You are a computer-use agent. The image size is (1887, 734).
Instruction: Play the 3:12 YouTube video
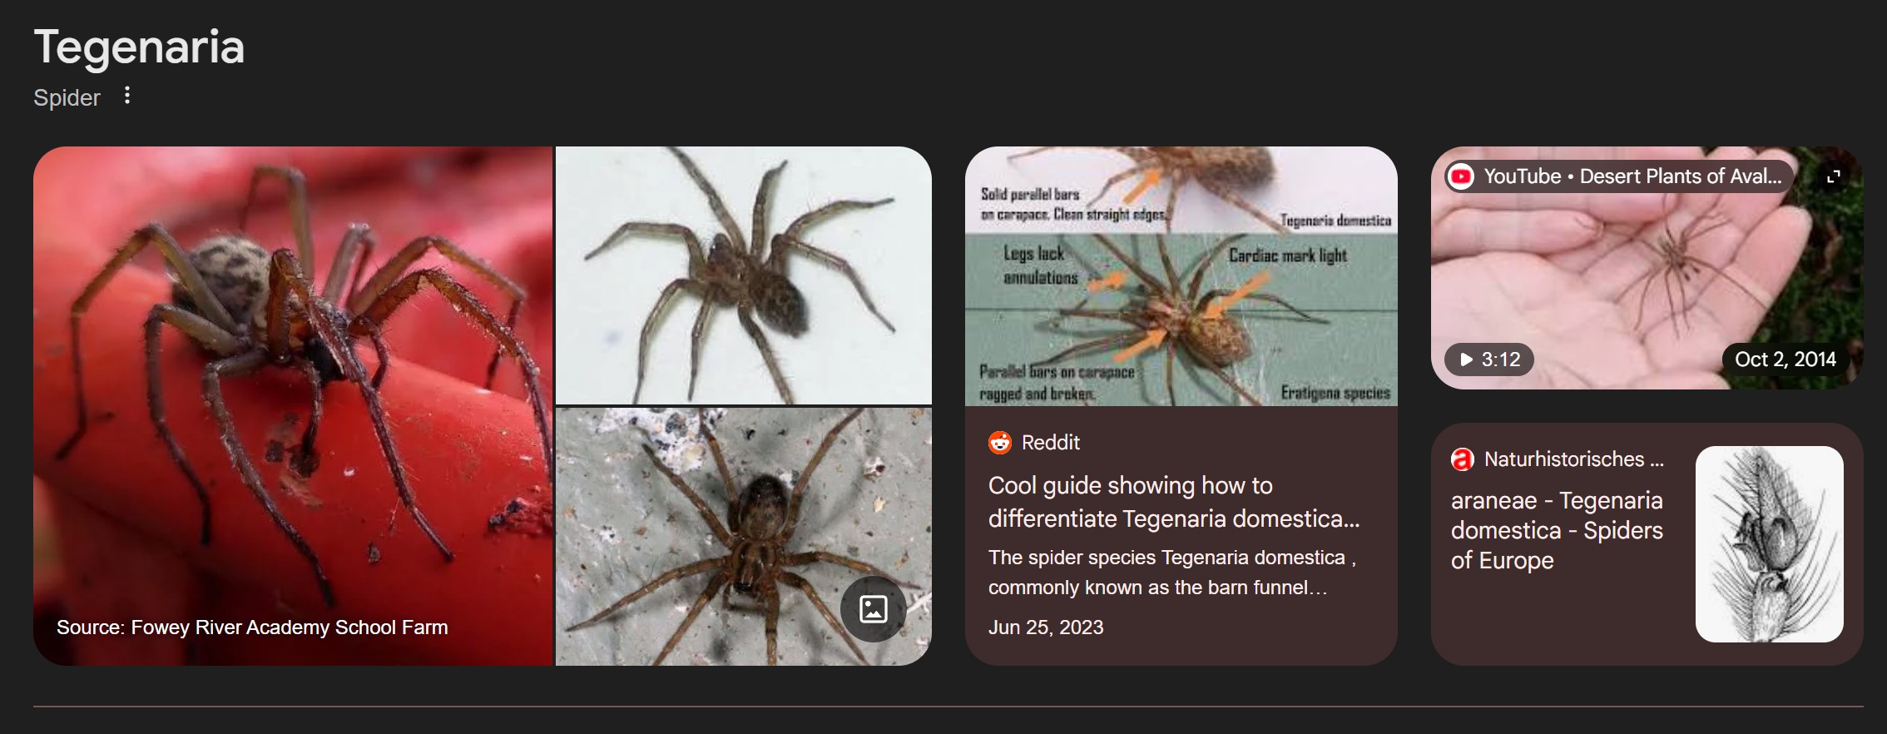(x=1489, y=360)
